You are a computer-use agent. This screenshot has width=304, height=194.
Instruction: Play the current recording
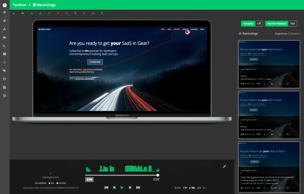pos(122,187)
